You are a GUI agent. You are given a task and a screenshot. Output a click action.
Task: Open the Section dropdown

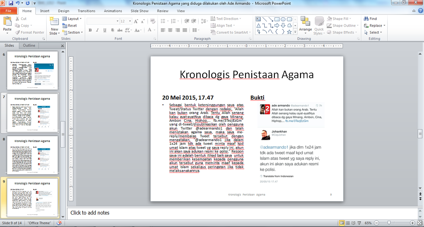click(72, 32)
